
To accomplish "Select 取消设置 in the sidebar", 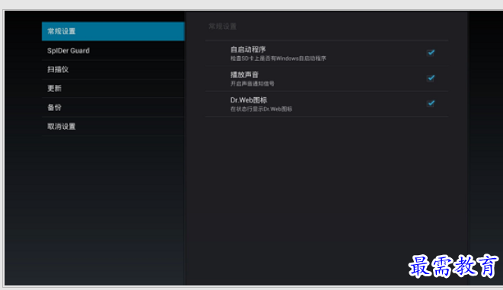I will 113,127.
